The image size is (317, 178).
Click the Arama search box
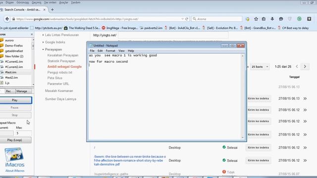[216, 19]
